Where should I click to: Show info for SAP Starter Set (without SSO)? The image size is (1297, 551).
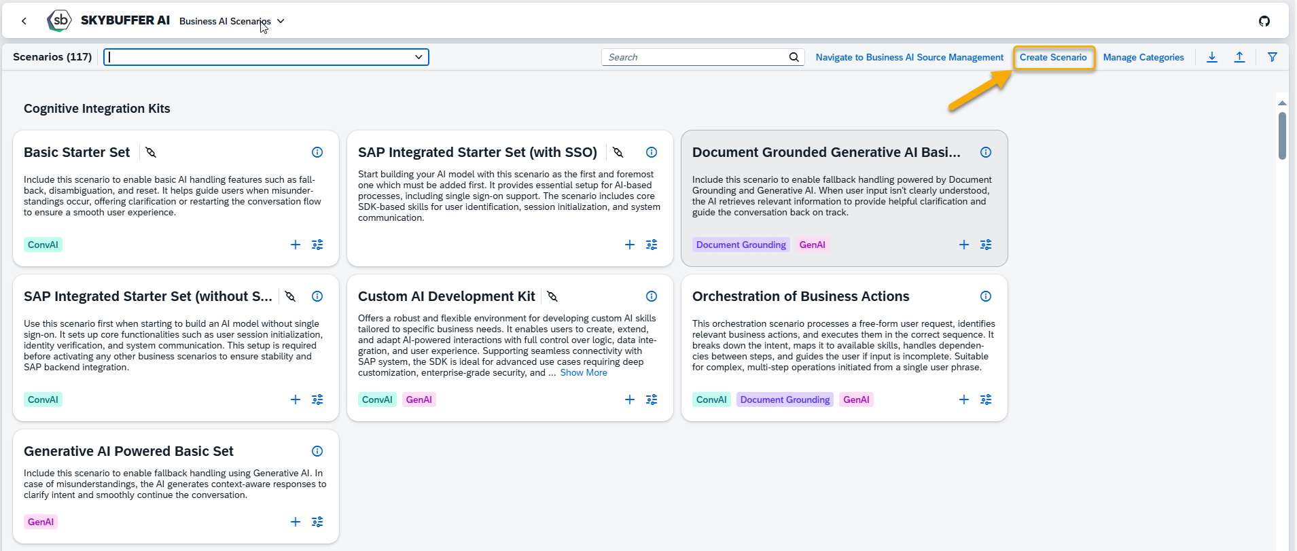pos(317,296)
